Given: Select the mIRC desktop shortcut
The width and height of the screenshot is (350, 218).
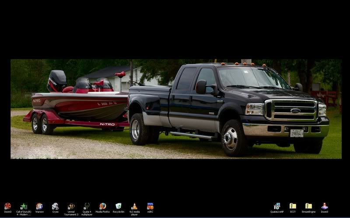Looking at the screenshot, I should click(150, 206).
